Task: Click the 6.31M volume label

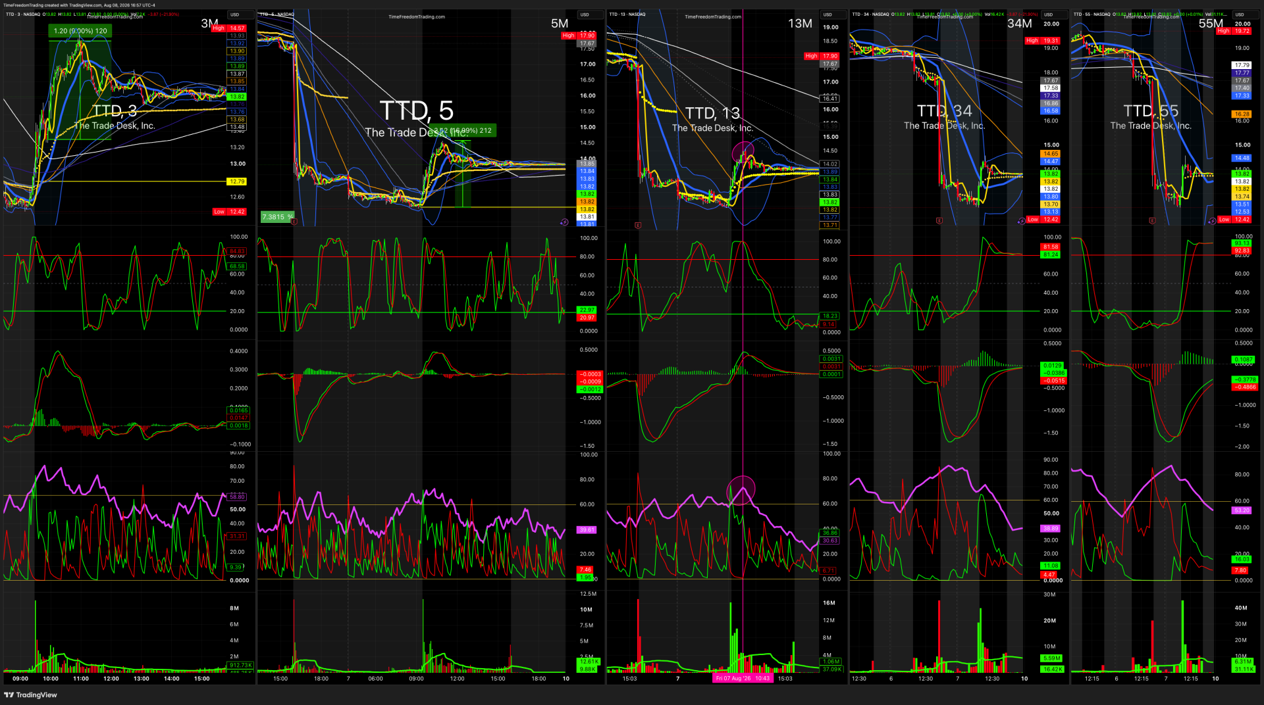Action: click(1243, 662)
